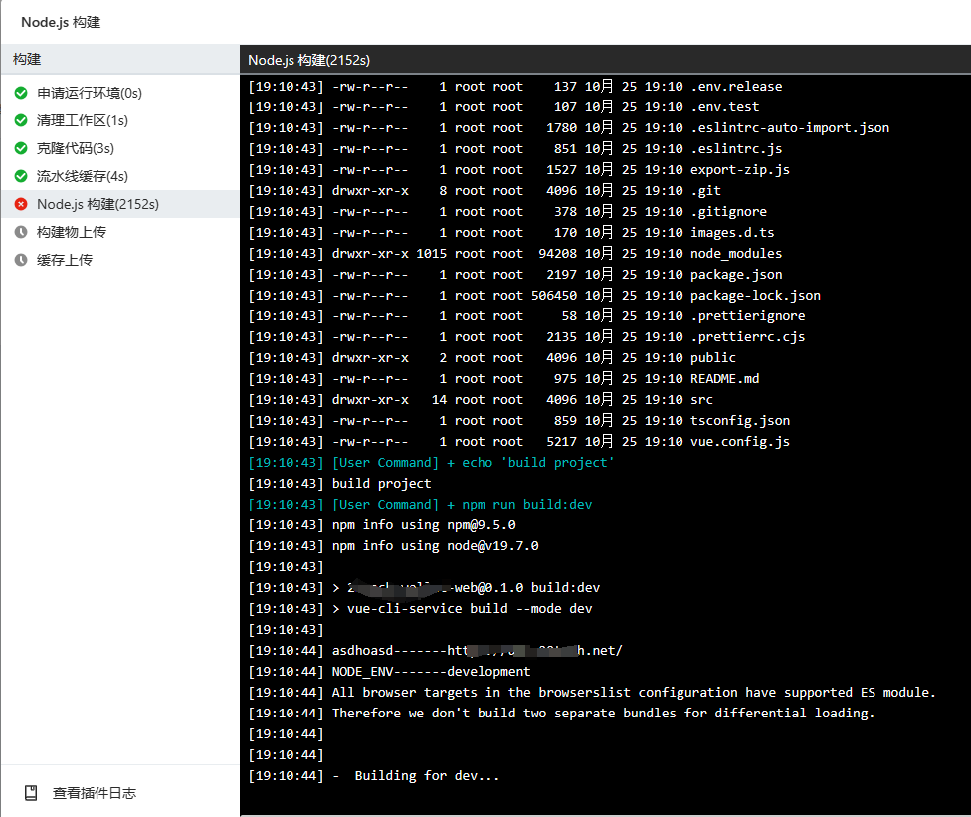Click green check icon beside 克隆代码
This screenshot has height=817, width=971.
pos(21,148)
